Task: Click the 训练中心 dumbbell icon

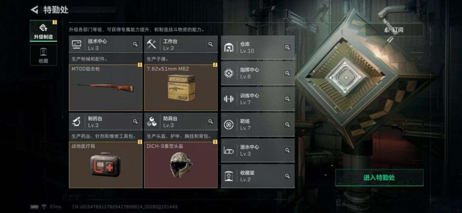Action: click(x=229, y=99)
